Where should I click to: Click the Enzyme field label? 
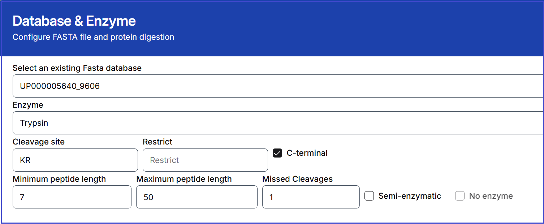[28, 105]
